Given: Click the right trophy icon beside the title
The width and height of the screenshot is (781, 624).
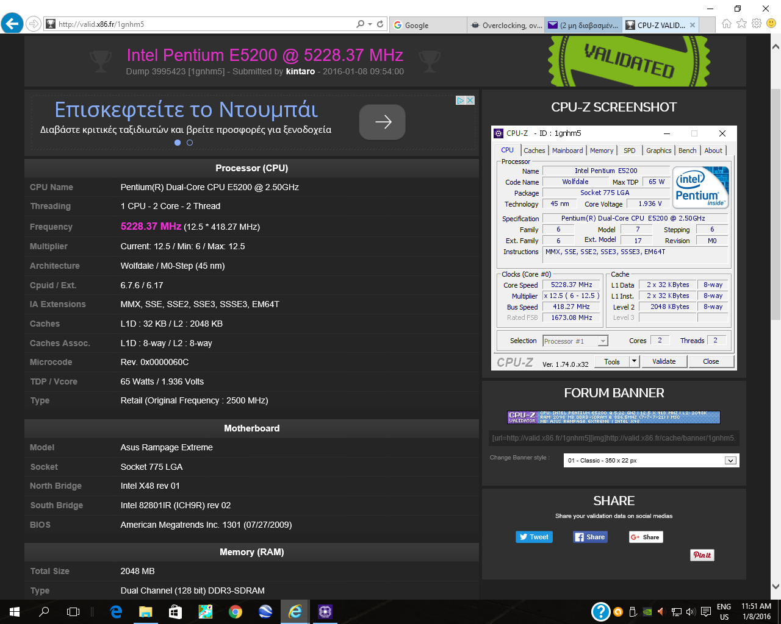Looking at the screenshot, I should pyautogui.click(x=430, y=60).
